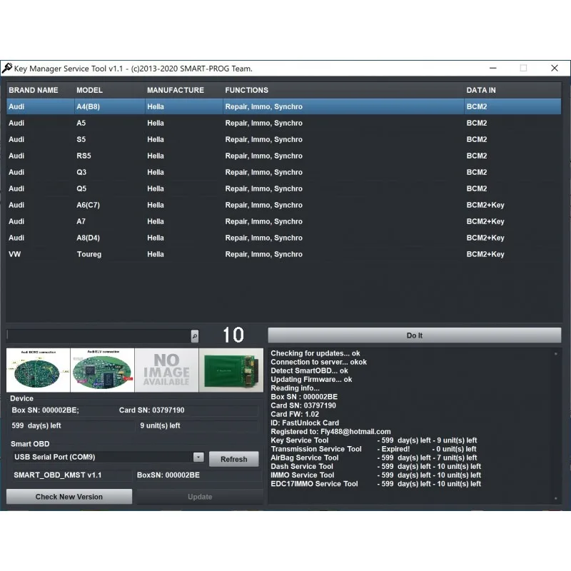Click the key icon in title bar
Viewport: 571px width, 571px height.
7,69
